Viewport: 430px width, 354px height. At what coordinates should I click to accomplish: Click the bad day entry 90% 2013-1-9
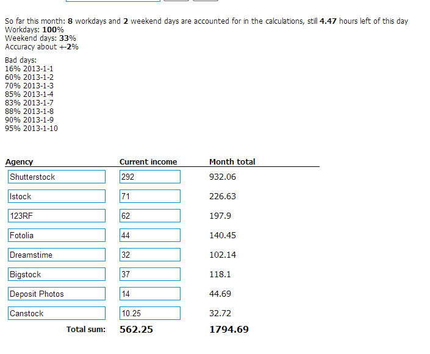coord(29,119)
